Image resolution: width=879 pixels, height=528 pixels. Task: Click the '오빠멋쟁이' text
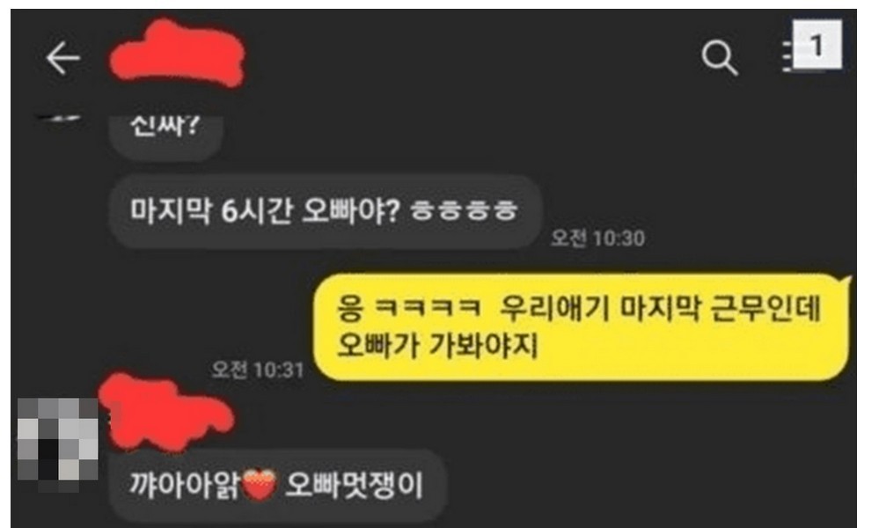(x=354, y=485)
